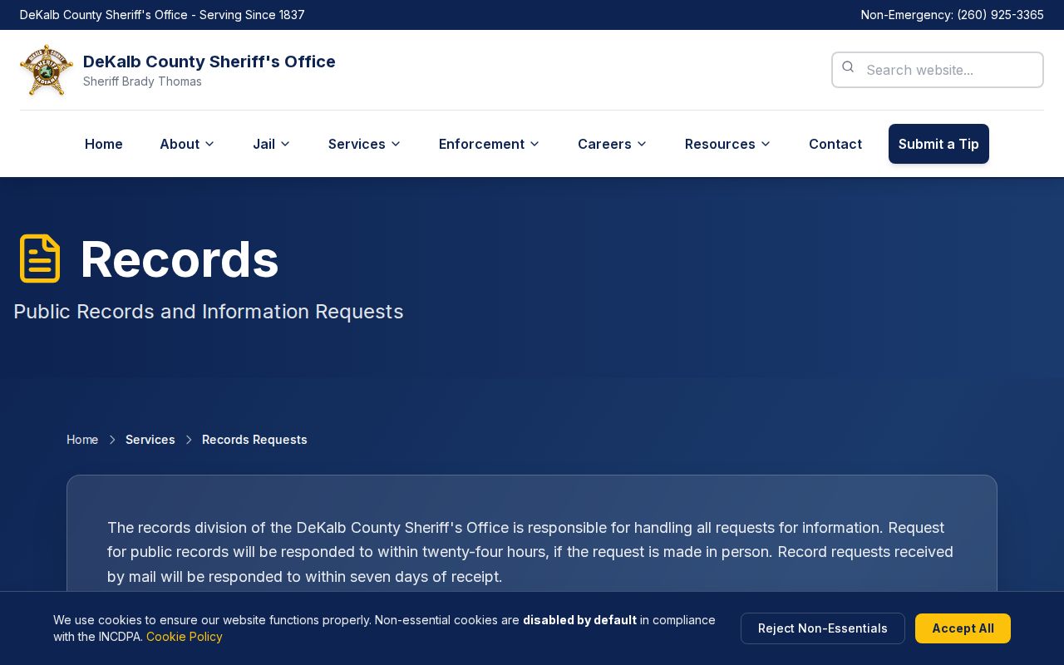The image size is (1064, 665).
Task: Open the Services nav menu
Action: coord(364,144)
